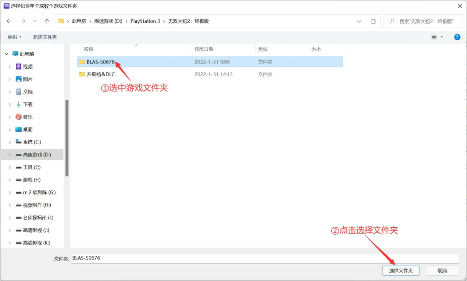Screen dimensions: 467x281
Task: Click 升级档&DLC folder icon
Action: tap(82, 74)
